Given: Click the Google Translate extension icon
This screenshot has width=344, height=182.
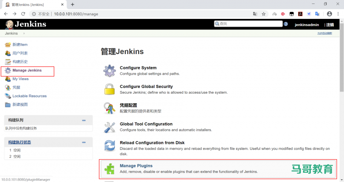Looking at the screenshot, I should click(317, 14).
